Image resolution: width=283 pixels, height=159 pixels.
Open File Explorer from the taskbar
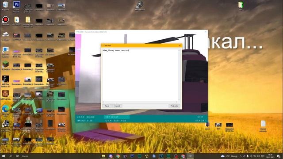pos(103,156)
